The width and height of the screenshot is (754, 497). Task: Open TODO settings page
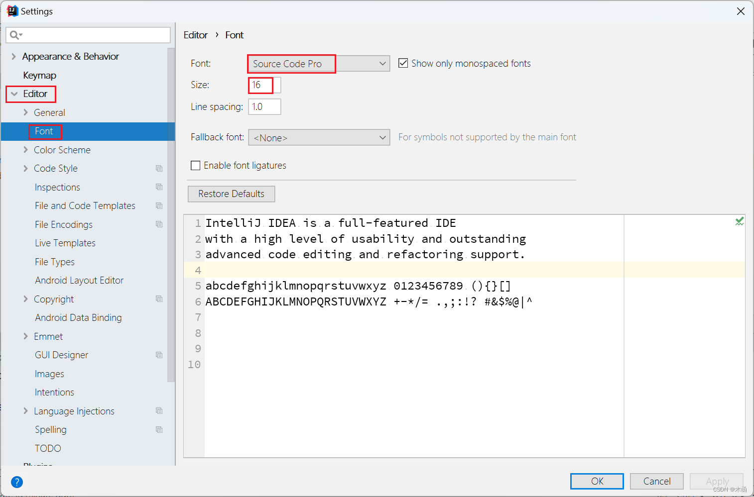pos(48,448)
